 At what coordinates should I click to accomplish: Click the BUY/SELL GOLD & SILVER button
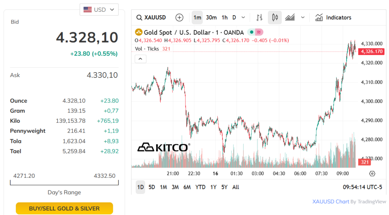[x=64, y=208]
